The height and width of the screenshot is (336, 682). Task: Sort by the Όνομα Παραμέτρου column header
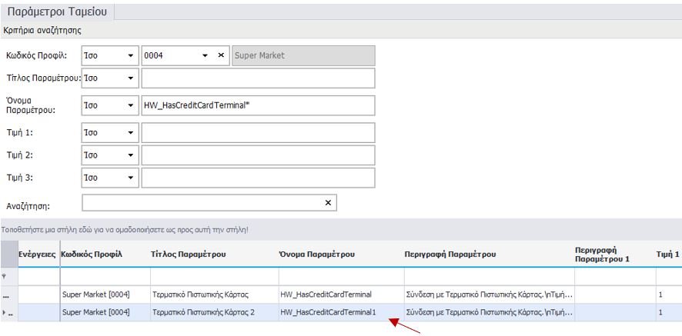coord(317,254)
